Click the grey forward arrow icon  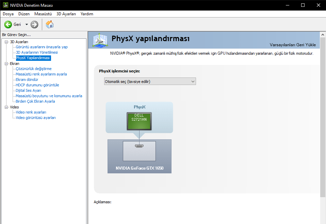click(34, 24)
